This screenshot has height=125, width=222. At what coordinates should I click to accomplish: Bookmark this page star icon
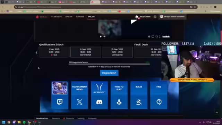(x=195, y=7)
